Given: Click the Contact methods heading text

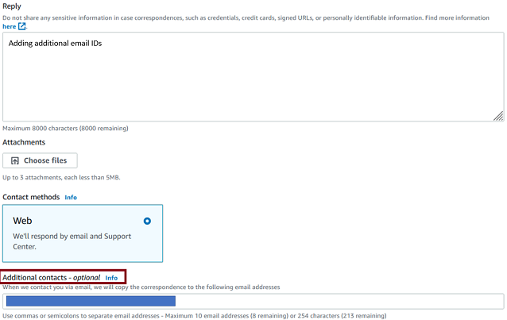Looking at the screenshot, I should 31,197.
